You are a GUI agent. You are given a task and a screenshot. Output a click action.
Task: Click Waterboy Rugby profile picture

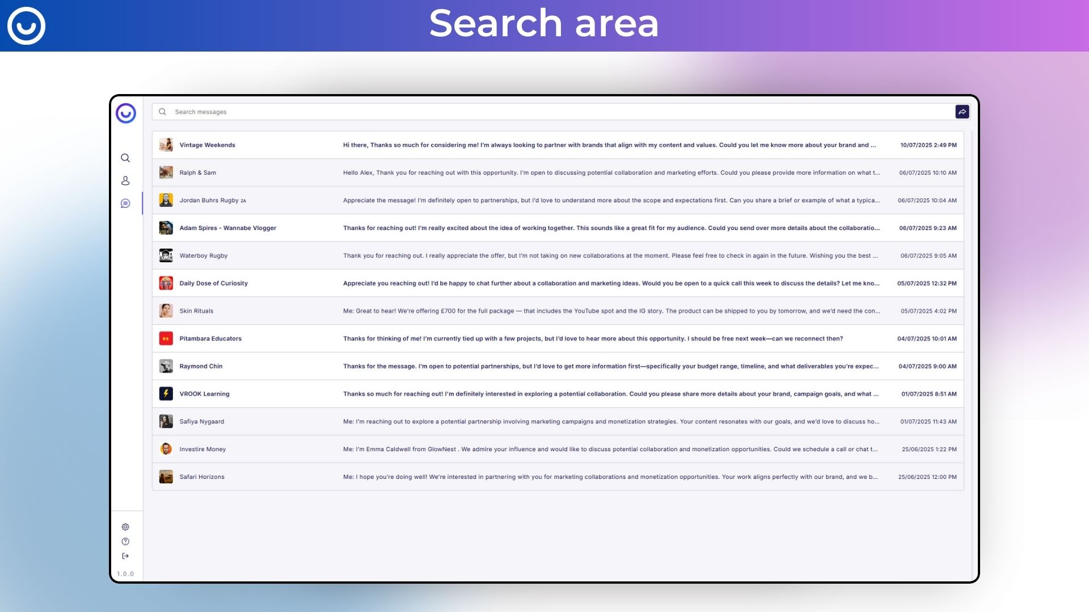coord(166,256)
